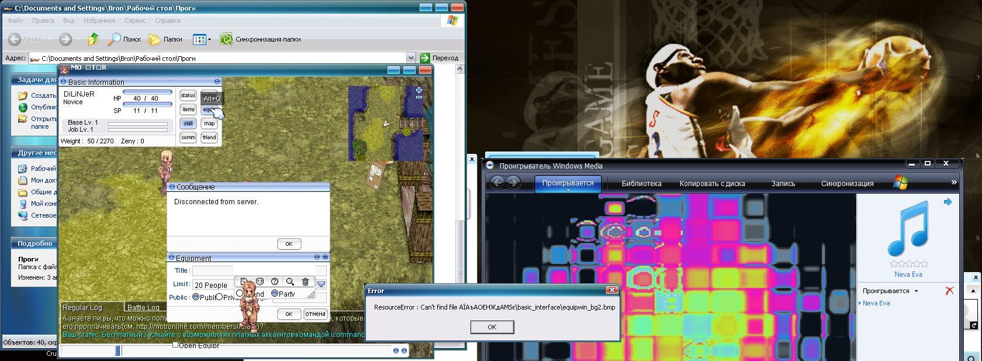Enable the Open Equip checkbox
Viewport: 982px width, 361px height.
click(x=175, y=345)
